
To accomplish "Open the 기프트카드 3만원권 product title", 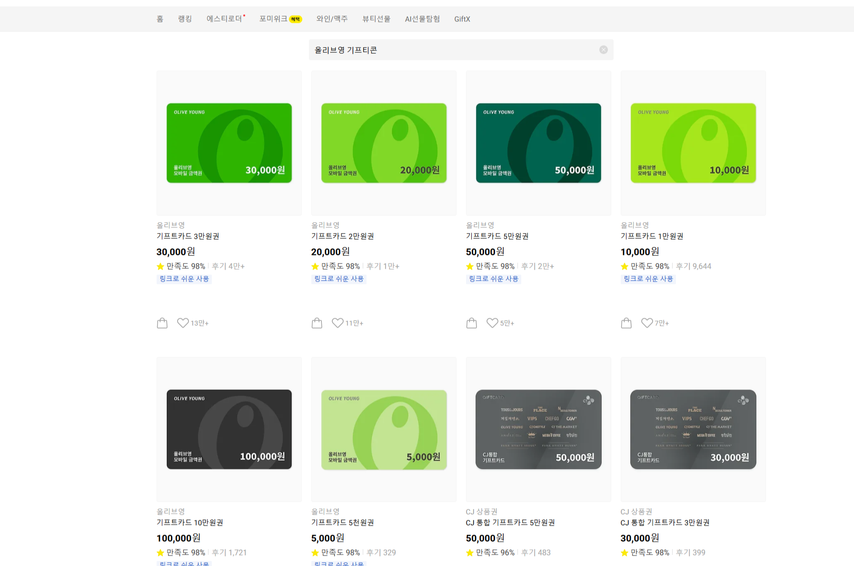I will (x=188, y=236).
